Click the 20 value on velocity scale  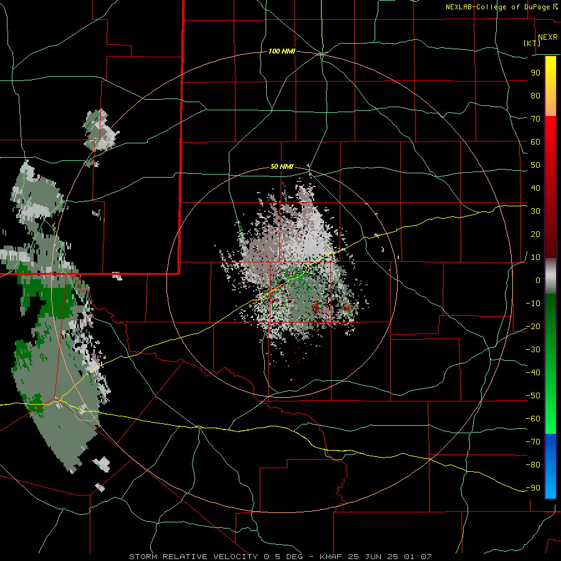point(535,234)
